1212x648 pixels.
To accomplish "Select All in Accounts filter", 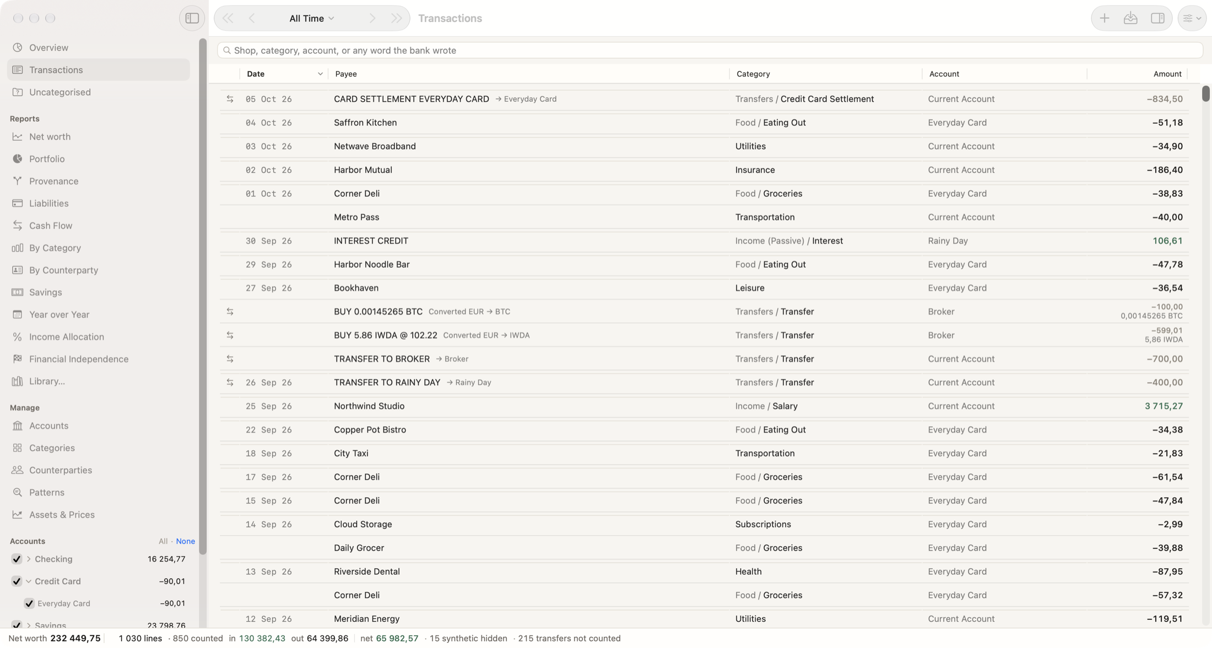I will 163,542.
